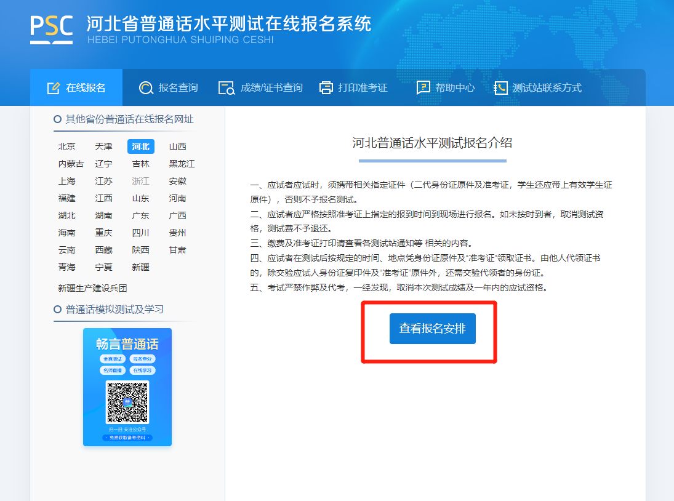Click the printer icon for 打印准考证
674x501 pixels.
tap(326, 88)
